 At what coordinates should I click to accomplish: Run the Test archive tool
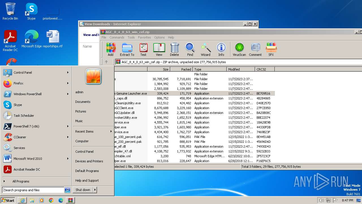(x=143, y=49)
